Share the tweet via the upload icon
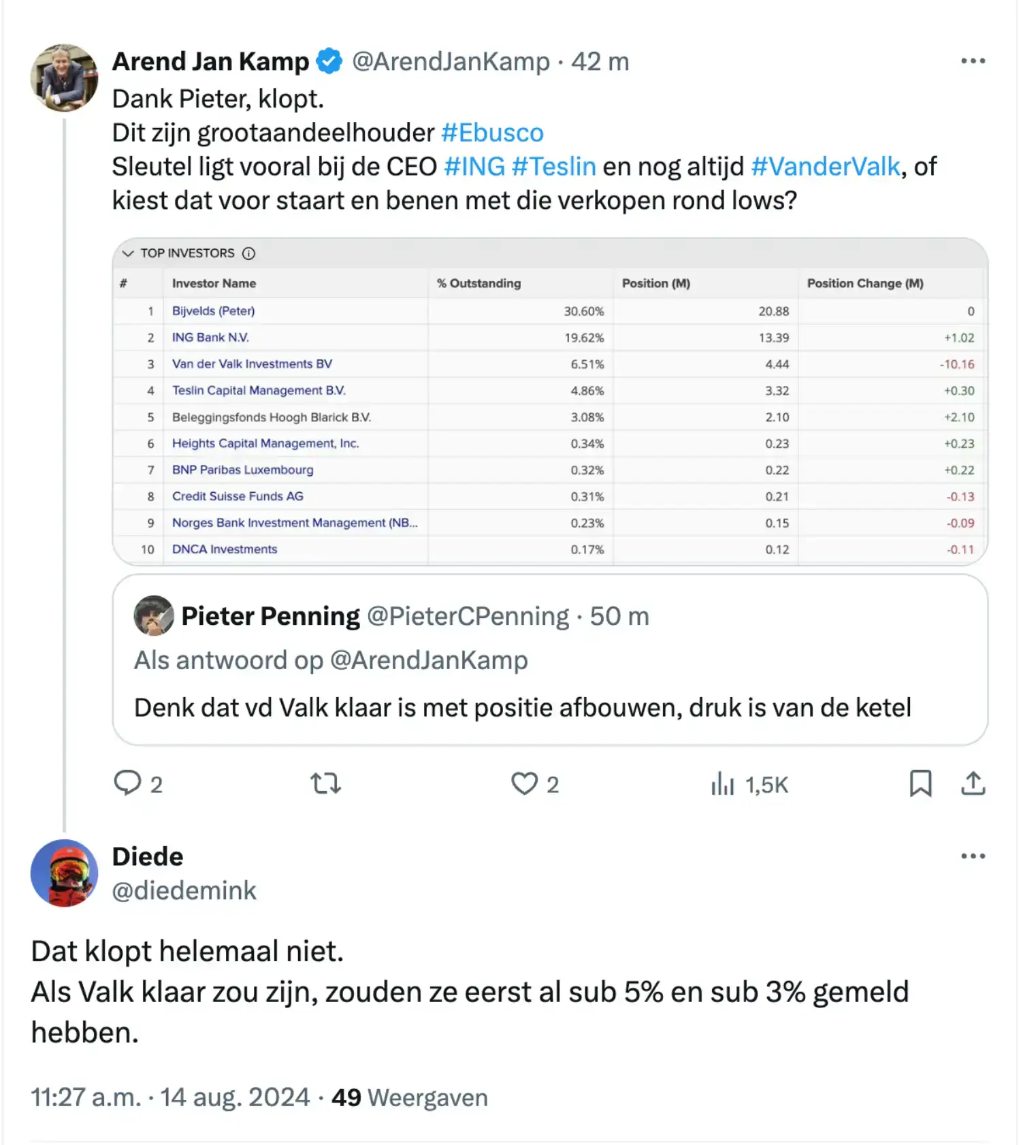Viewport: 1021px width, 1145px height. pyautogui.click(x=973, y=784)
